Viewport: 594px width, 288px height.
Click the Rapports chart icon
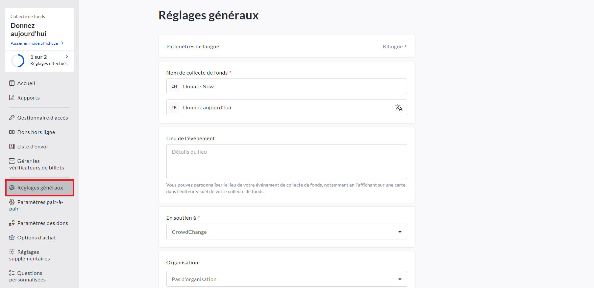point(12,98)
